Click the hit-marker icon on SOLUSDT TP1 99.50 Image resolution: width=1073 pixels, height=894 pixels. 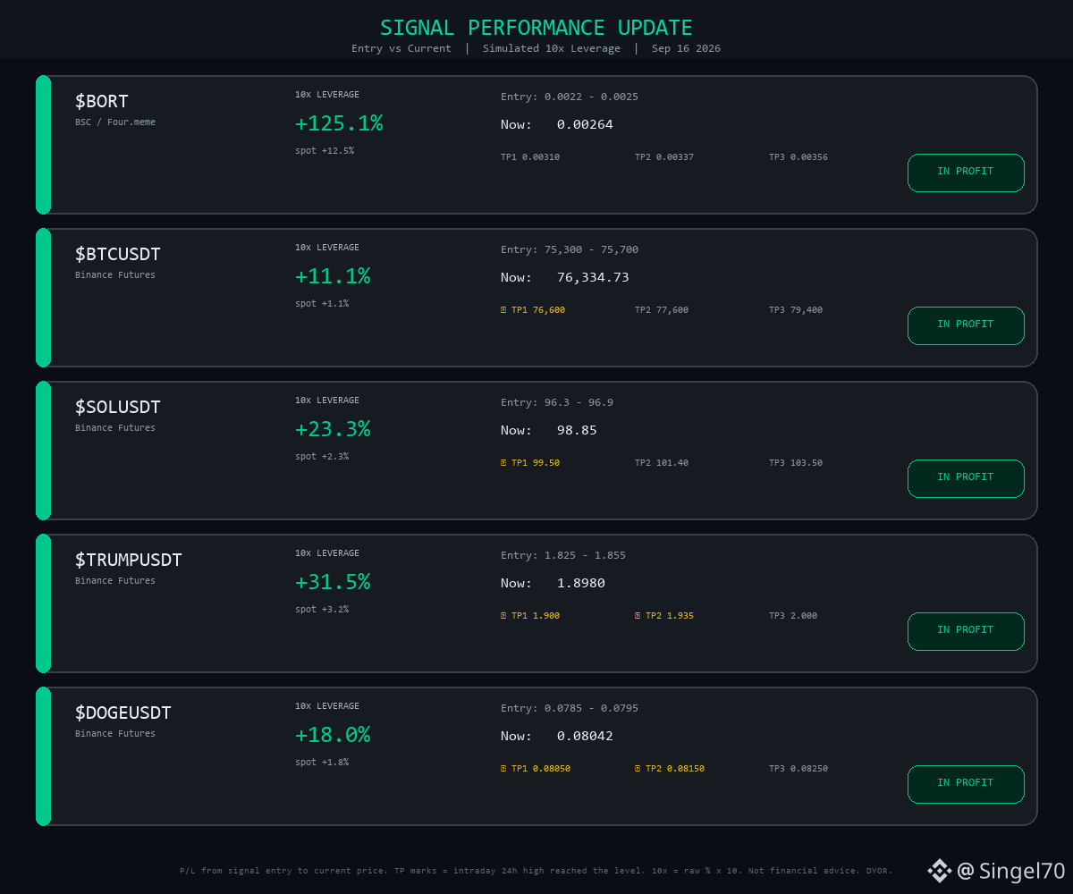click(503, 463)
